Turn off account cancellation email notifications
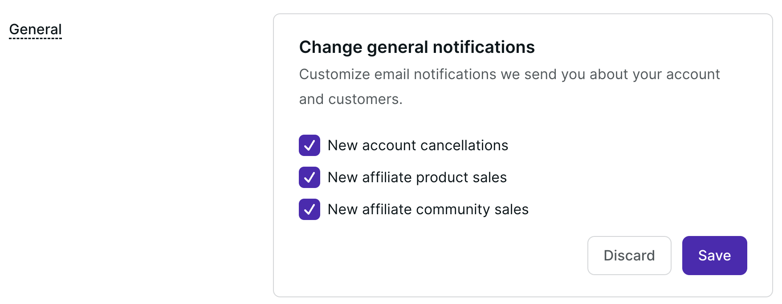Image resolution: width=782 pixels, height=304 pixels. click(x=310, y=145)
